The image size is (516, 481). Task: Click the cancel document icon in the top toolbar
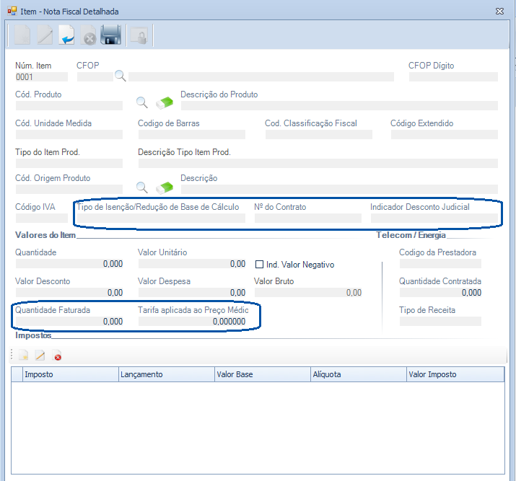(89, 35)
